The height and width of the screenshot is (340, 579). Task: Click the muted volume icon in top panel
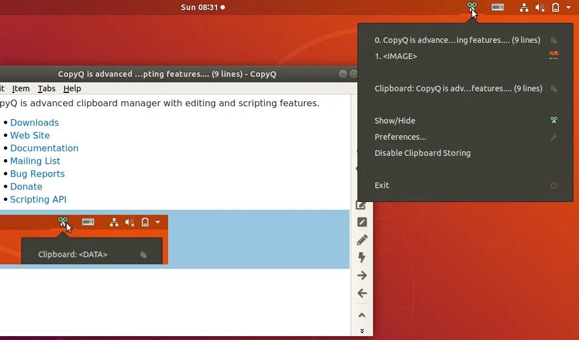[539, 7]
